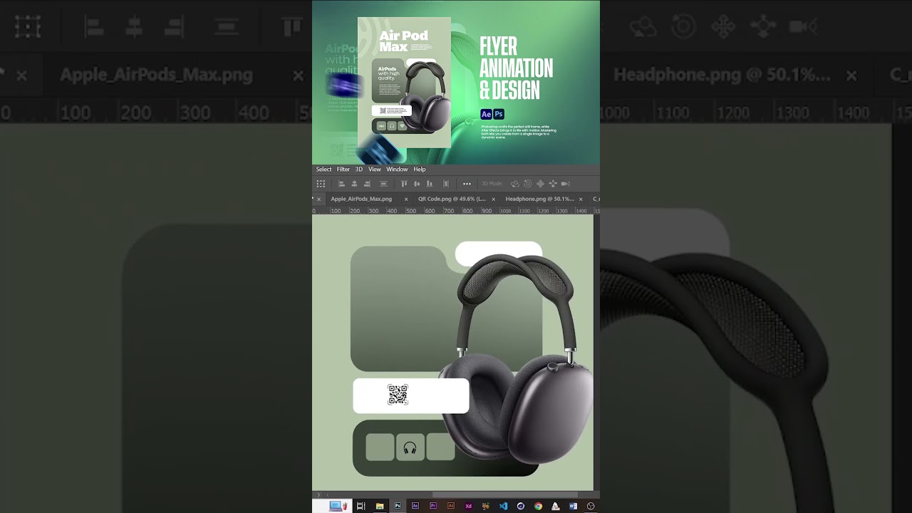The width and height of the screenshot is (912, 513).
Task: Open Microsoft Word from taskbar
Action: (x=573, y=506)
